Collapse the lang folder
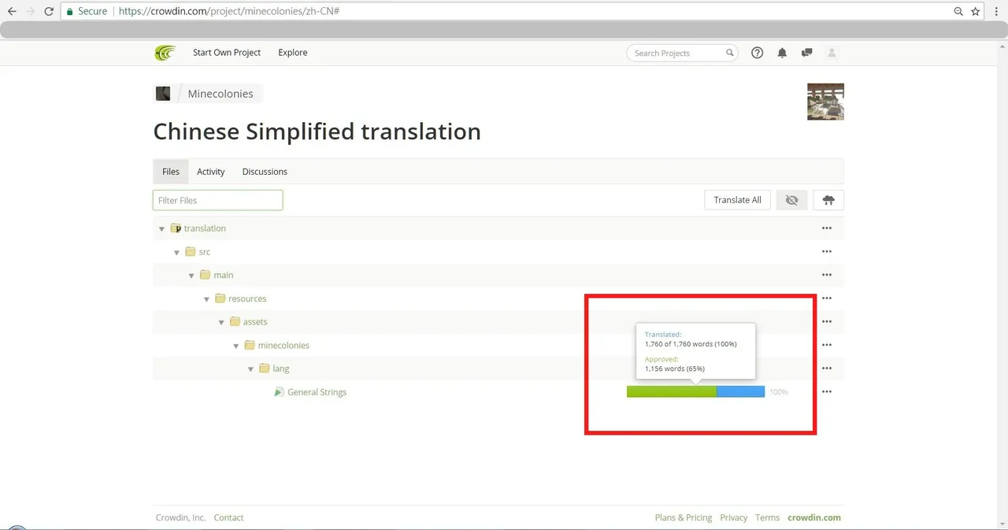Viewport: 1008px width, 530px height. click(x=250, y=369)
